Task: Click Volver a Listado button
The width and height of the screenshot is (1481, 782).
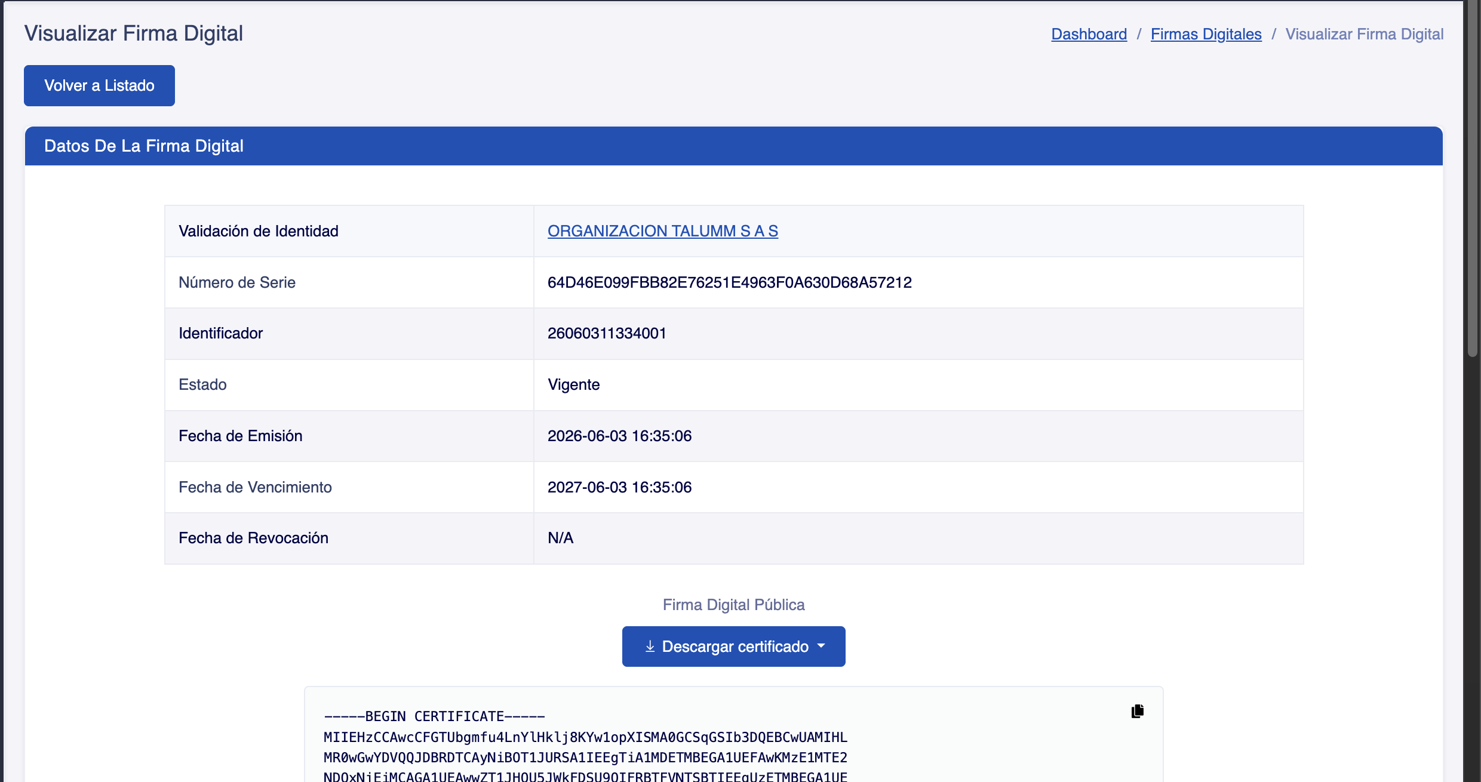Action: click(x=99, y=85)
